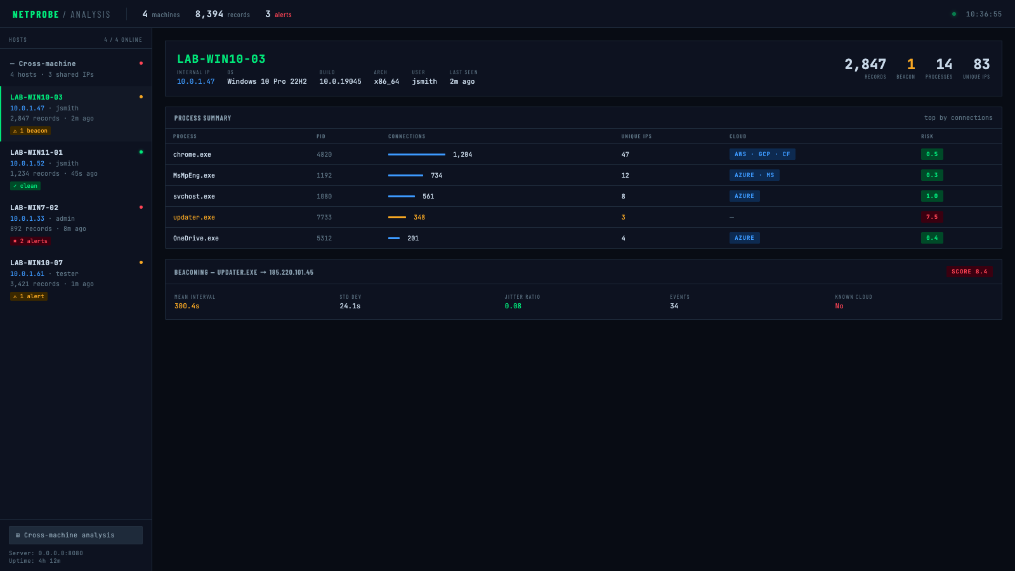Image resolution: width=1015 pixels, height=571 pixels.
Task: Click the '2 alerts' badge under LAB-WIN7-02
Action: click(30, 241)
